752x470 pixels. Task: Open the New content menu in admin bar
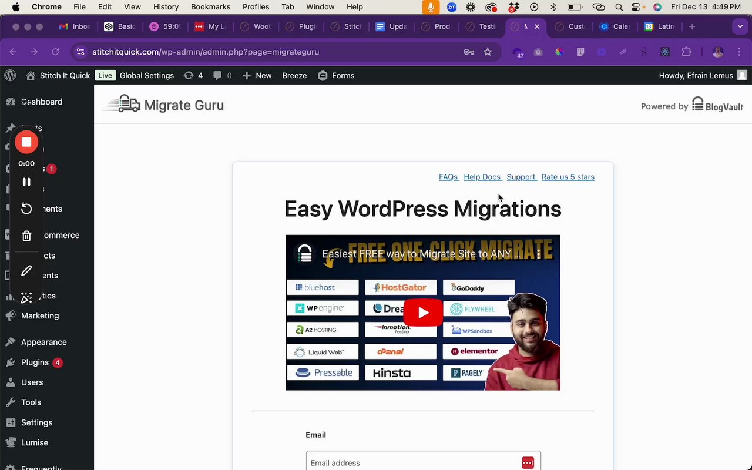(x=257, y=75)
